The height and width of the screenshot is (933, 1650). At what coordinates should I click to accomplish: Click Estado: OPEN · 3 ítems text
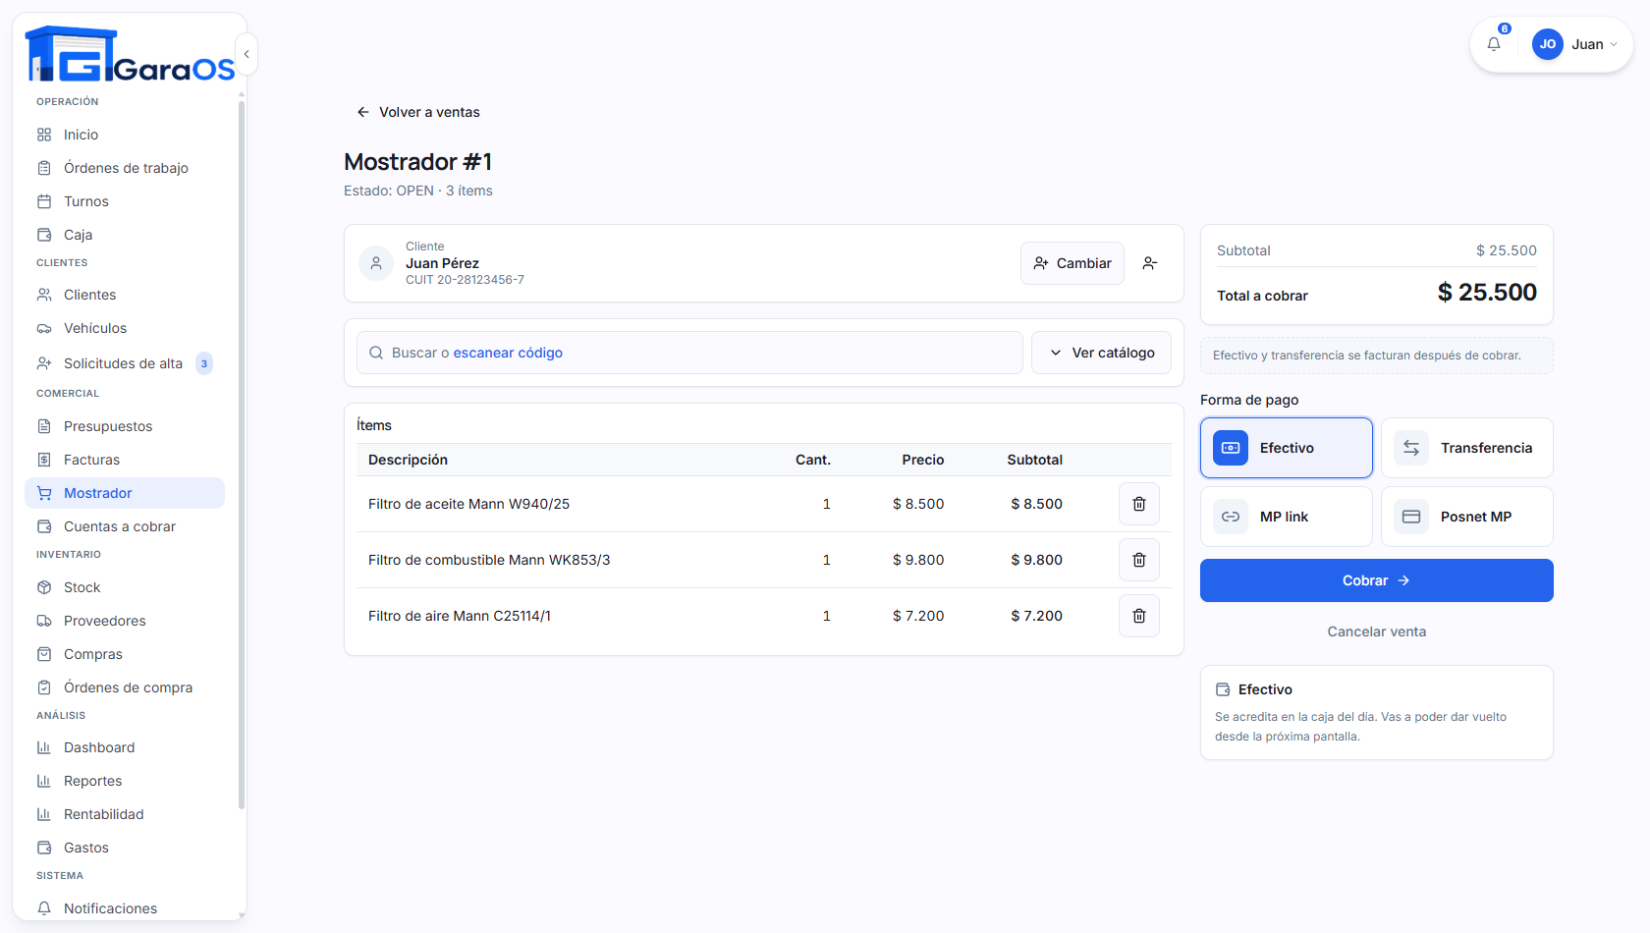click(418, 191)
